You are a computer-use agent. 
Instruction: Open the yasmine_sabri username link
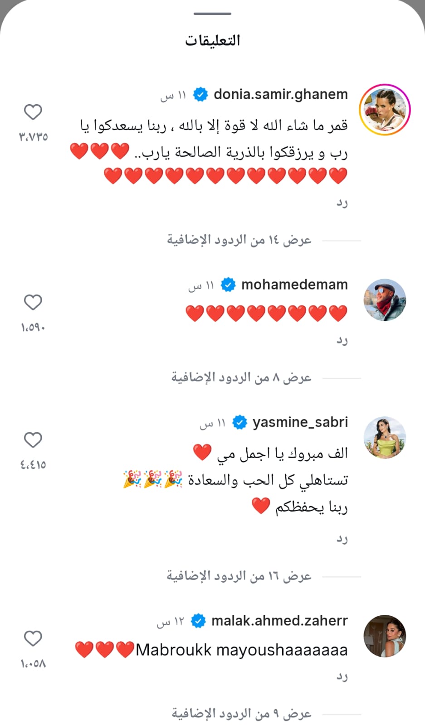(300, 422)
